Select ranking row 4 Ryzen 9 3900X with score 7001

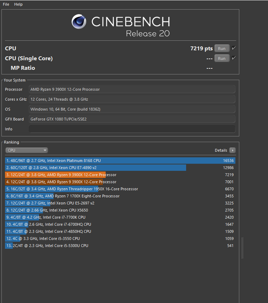[120, 182]
